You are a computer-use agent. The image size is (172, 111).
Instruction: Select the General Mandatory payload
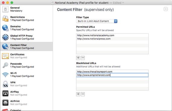(x=27, y=9)
